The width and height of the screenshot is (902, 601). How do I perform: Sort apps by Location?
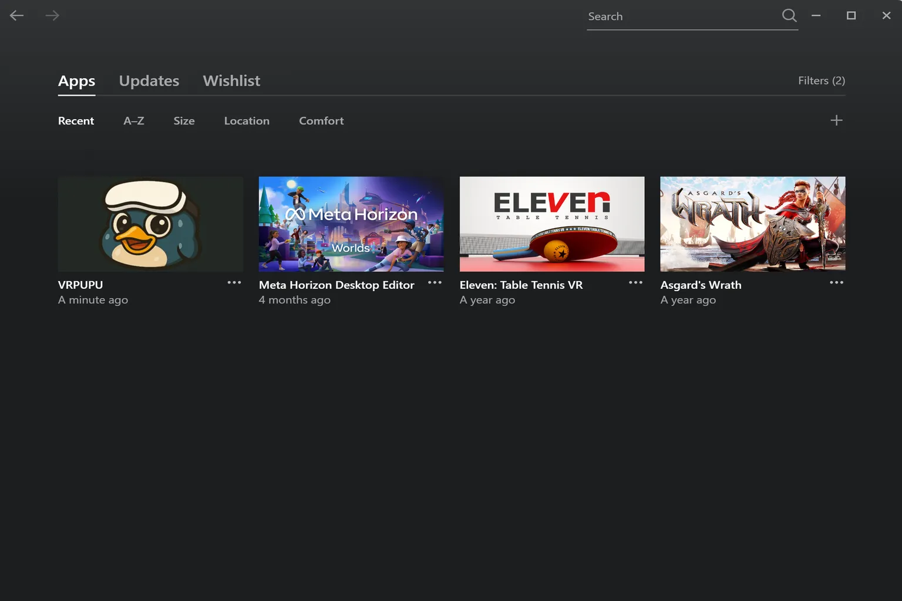pos(247,121)
